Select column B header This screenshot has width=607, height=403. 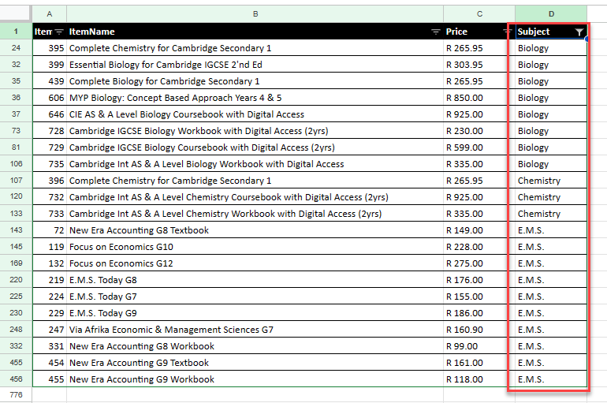[255, 14]
